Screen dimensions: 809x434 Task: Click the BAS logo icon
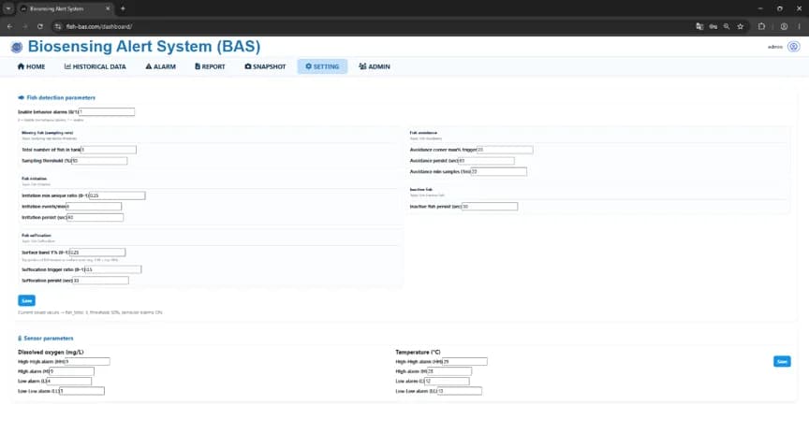click(17, 48)
